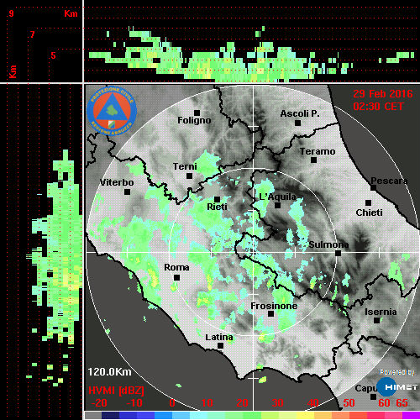Image resolution: width=420 pixels, height=420 pixels.
Task: Click the Frosinone city label
Action: [x=274, y=306]
